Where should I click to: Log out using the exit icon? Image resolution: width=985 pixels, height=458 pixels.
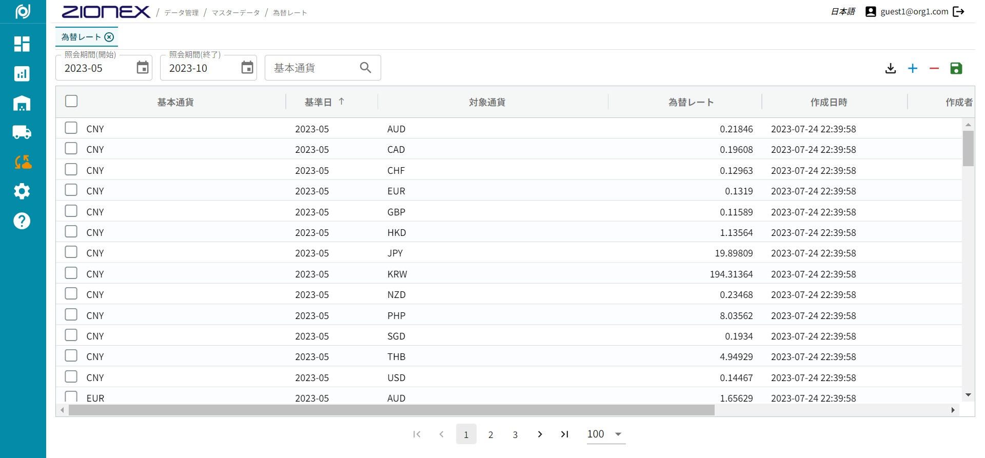pos(958,11)
